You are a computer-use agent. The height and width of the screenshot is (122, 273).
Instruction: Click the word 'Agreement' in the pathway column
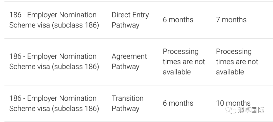129,56
